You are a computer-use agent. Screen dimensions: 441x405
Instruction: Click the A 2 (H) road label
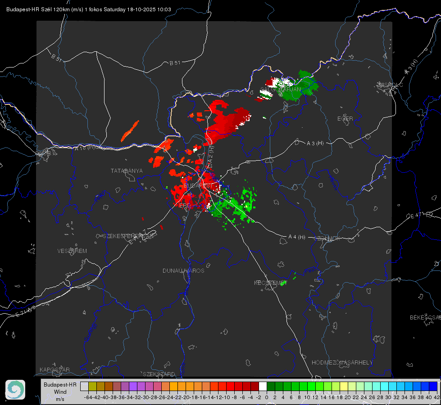pos(211,154)
